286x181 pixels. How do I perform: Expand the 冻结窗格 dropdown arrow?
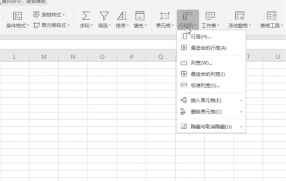tap(250, 26)
